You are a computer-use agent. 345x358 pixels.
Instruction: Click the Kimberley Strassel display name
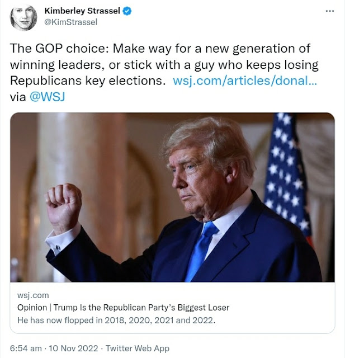click(82, 11)
